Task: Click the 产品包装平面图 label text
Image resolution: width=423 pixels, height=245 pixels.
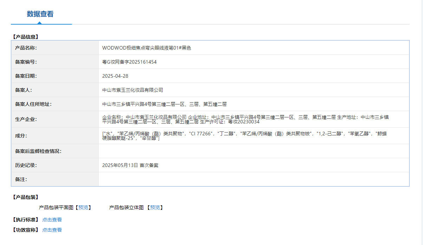Action: click(56, 207)
